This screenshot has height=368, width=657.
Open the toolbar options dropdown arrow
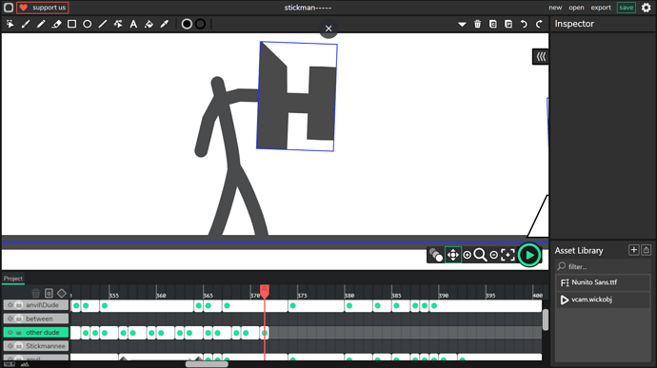[x=462, y=25]
